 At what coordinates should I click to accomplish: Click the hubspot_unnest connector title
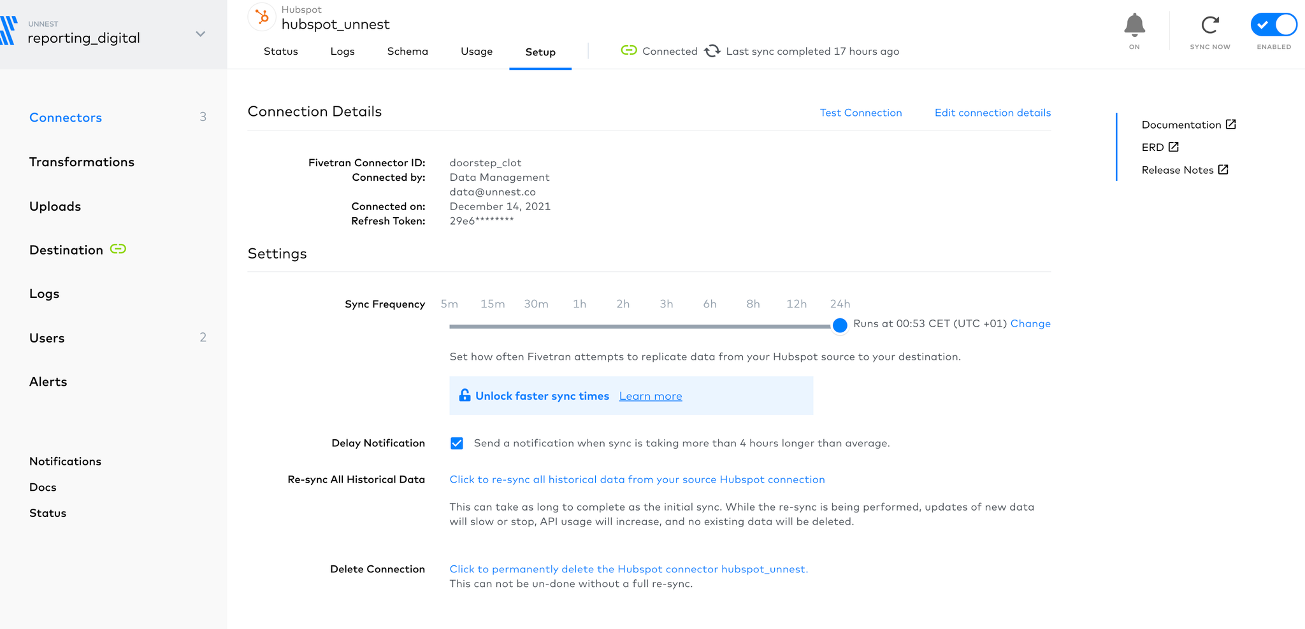pyautogui.click(x=336, y=24)
